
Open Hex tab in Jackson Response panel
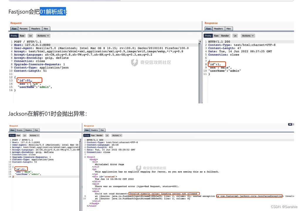(102, 130)
